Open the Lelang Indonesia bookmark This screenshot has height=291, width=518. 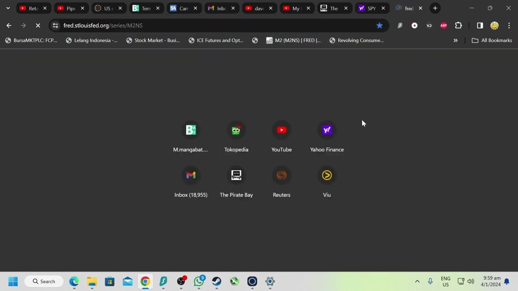click(x=92, y=40)
